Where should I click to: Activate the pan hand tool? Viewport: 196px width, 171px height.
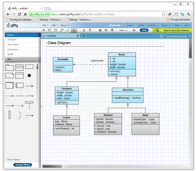(100, 30)
